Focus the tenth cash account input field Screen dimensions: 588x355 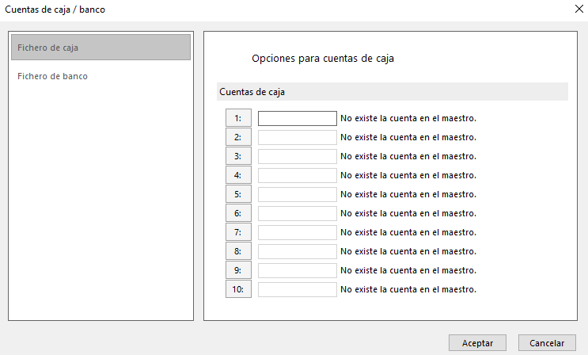tap(298, 290)
